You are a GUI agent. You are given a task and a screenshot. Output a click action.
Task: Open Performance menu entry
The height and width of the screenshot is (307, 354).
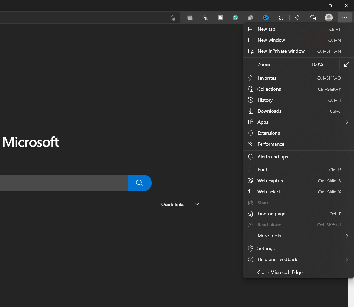(x=299, y=144)
